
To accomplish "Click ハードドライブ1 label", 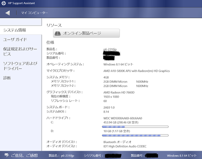I will pos(58,118).
